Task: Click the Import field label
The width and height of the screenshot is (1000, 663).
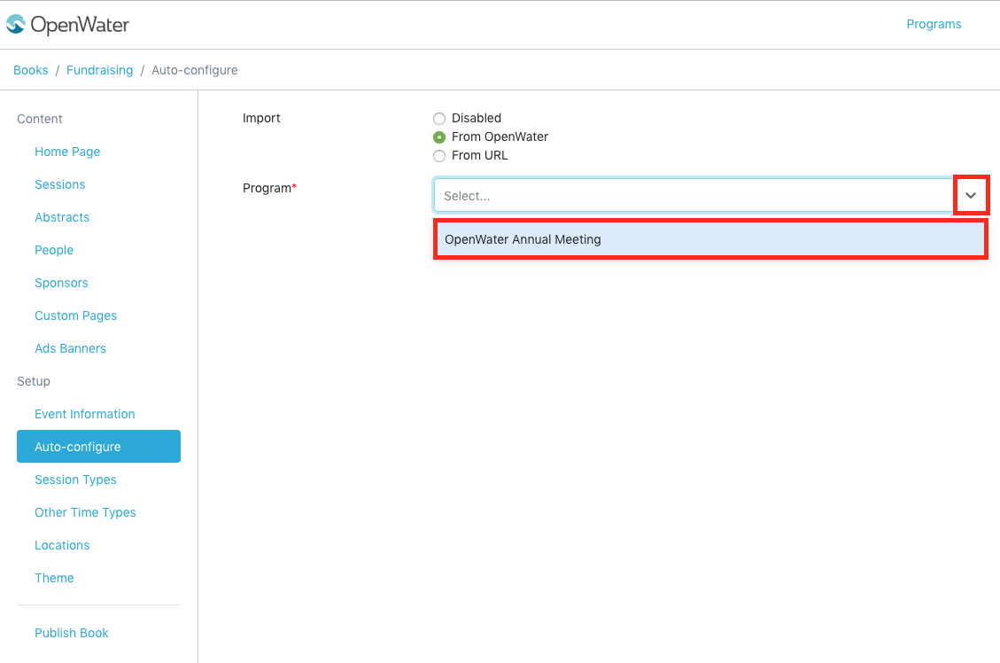Action: click(x=261, y=118)
